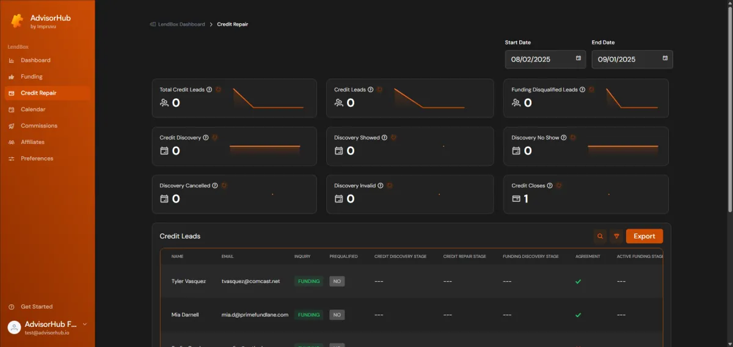
Task: Click agreement checkmark in Mia Darnell row
Action: pos(578,315)
